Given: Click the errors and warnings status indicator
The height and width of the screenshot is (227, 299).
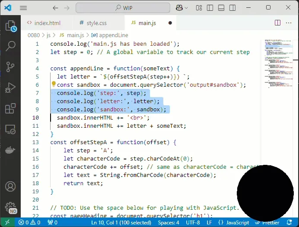Looking at the screenshot, I should (29, 223).
